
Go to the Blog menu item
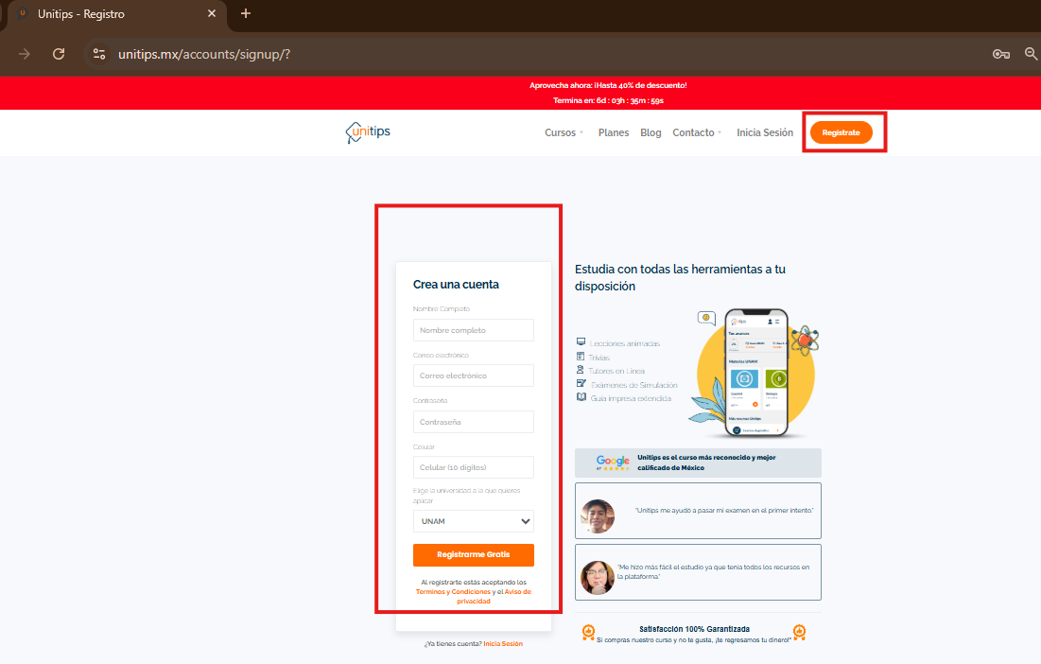click(651, 133)
